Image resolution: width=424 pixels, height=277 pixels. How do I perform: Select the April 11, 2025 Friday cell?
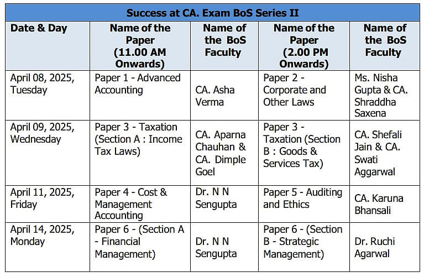[41, 198]
